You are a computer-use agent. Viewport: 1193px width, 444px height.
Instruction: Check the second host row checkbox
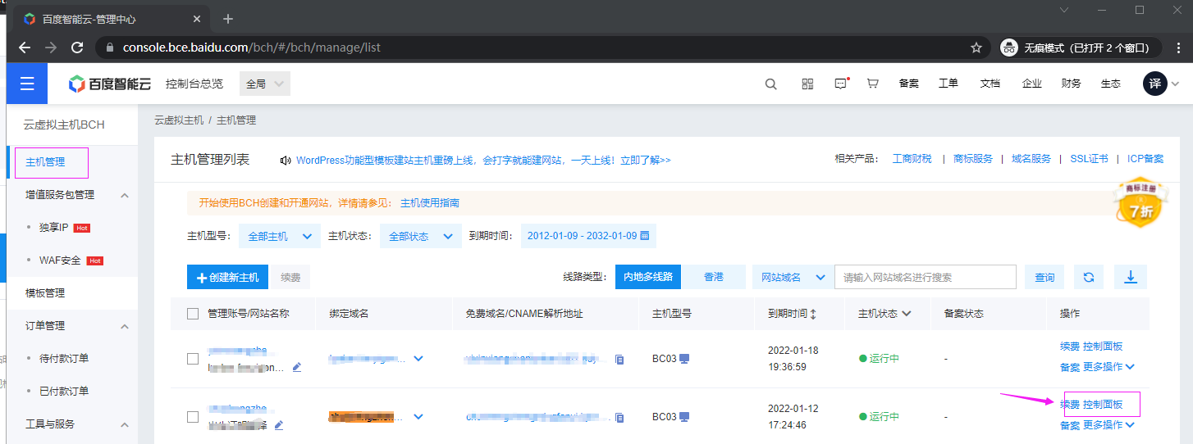click(193, 417)
